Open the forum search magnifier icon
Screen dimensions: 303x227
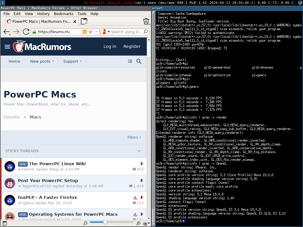click(139, 61)
